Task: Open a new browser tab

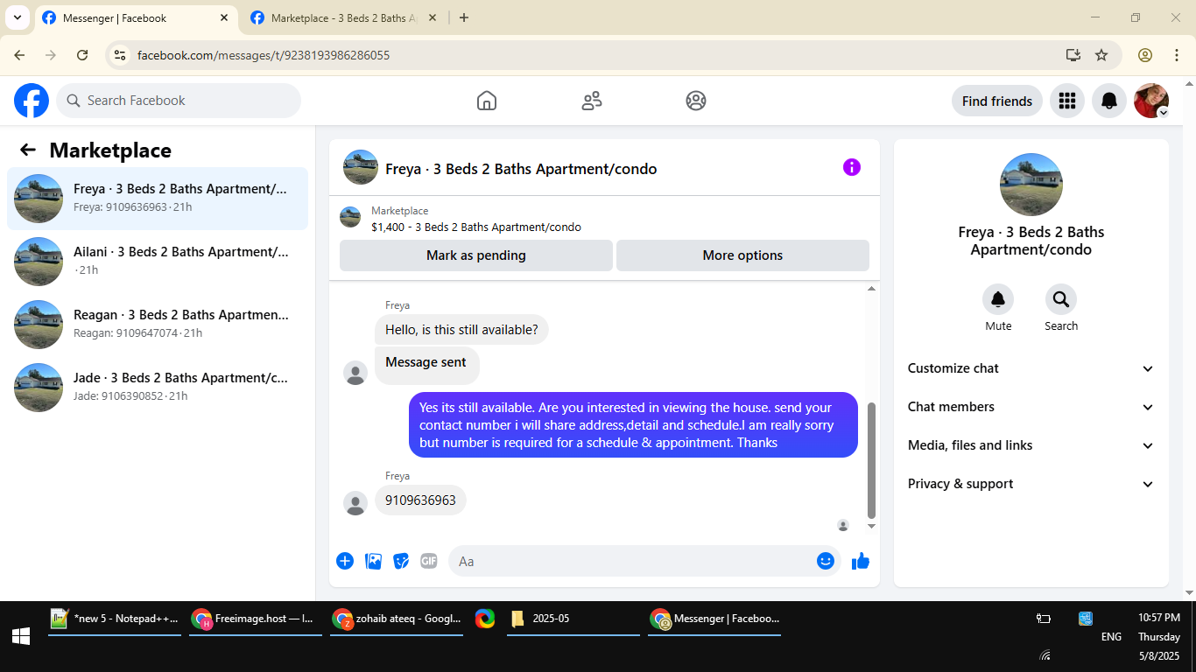Action: (x=464, y=17)
